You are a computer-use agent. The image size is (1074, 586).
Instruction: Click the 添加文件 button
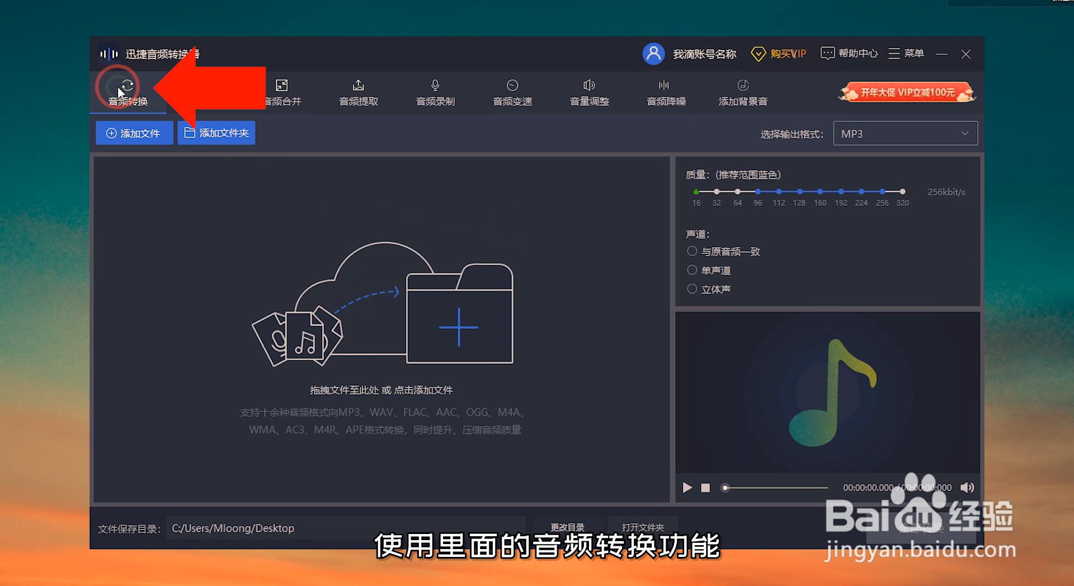134,133
